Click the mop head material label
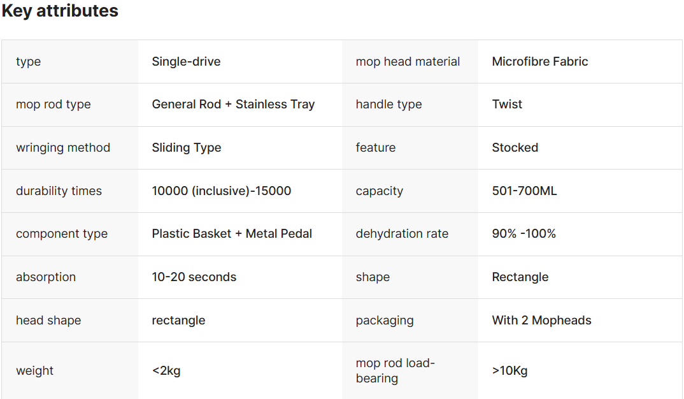The height and width of the screenshot is (399, 684). pyautogui.click(x=408, y=62)
